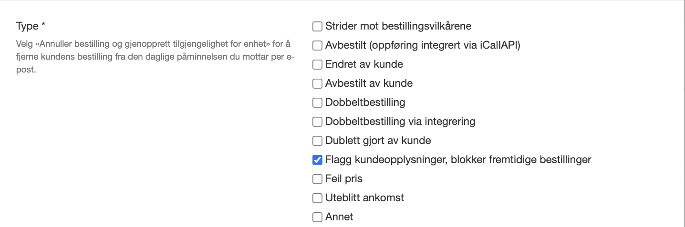
Task: Tick the 'Feil pris' checkbox
Action: pyautogui.click(x=317, y=179)
